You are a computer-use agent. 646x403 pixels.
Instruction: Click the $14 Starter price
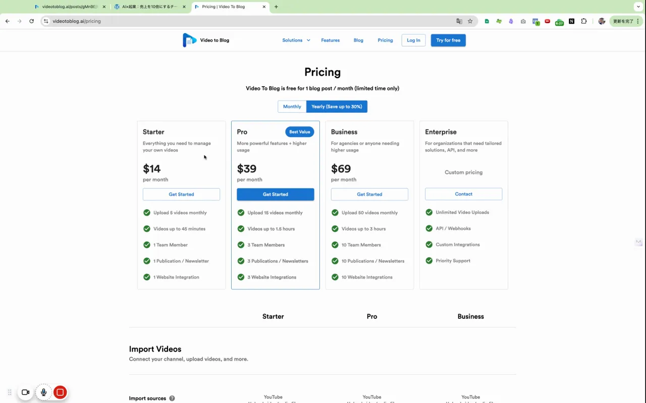[152, 169]
